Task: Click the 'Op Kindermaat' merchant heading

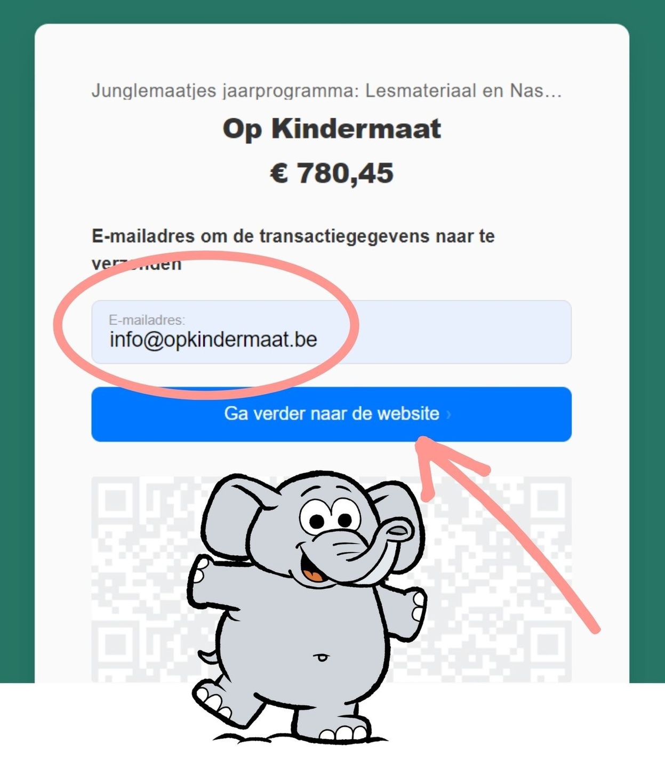Action: (332, 129)
